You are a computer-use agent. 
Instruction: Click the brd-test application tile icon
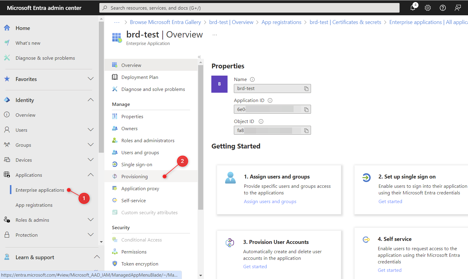pos(117,37)
